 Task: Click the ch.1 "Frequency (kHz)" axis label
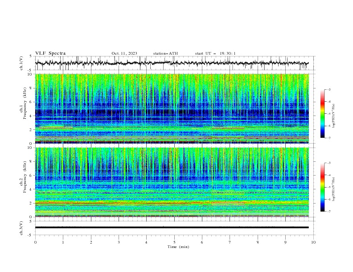(x=25, y=103)
